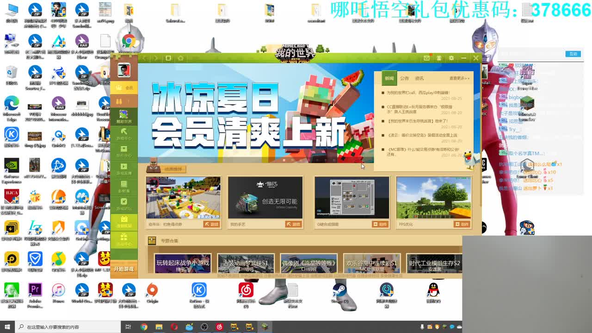Open the Origin desktop shortcut
The height and width of the screenshot is (333, 592).
[x=152, y=293]
